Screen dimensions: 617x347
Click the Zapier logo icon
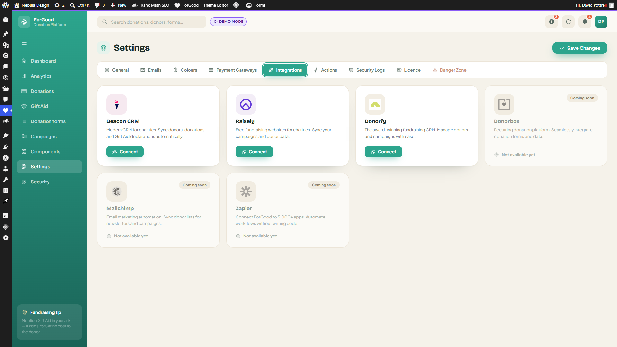coord(246,191)
